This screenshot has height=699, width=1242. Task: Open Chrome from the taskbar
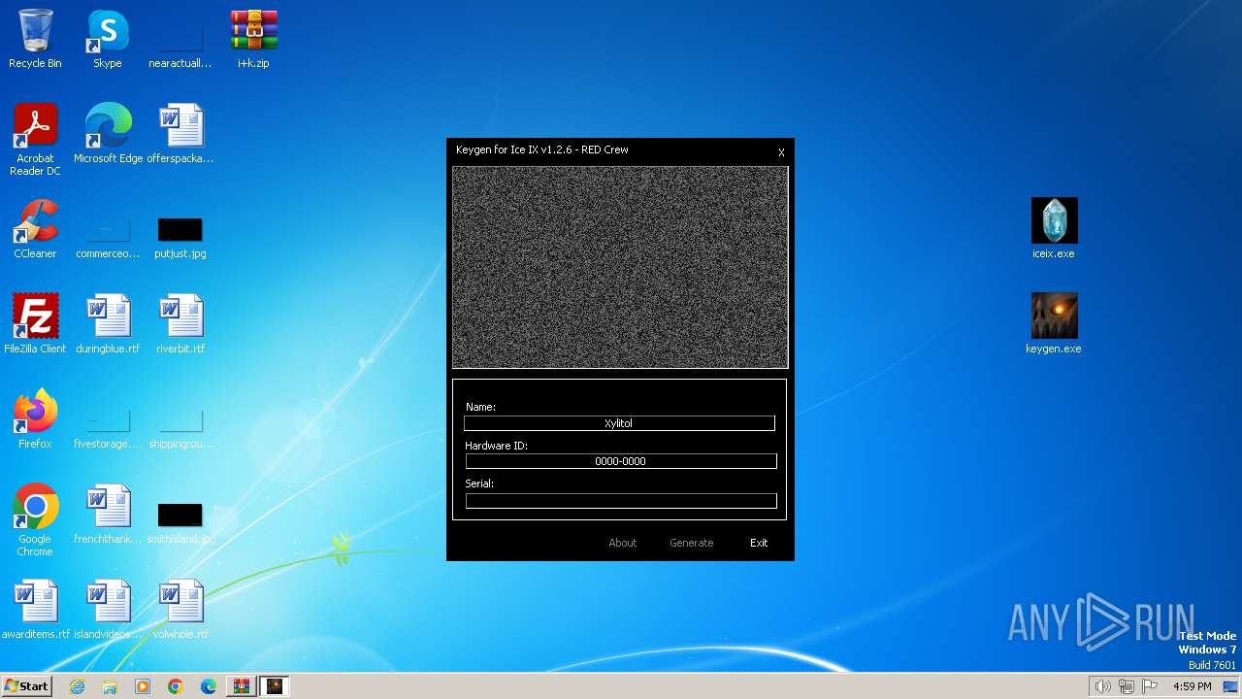(x=176, y=686)
